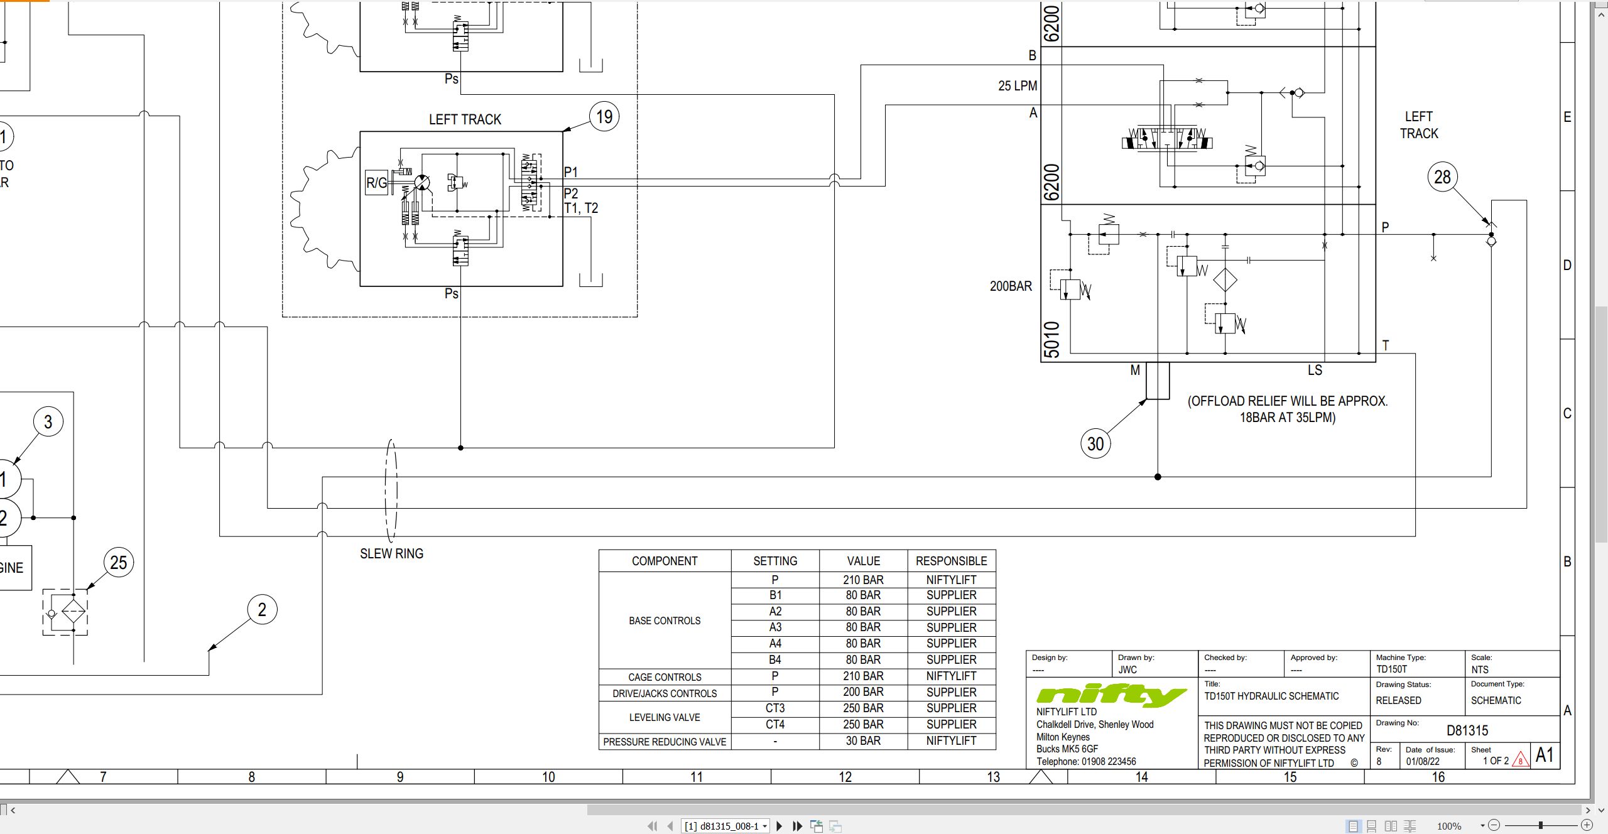Click the 'RELEASED' drawing status
This screenshot has height=834, width=1608.
(1398, 700)
